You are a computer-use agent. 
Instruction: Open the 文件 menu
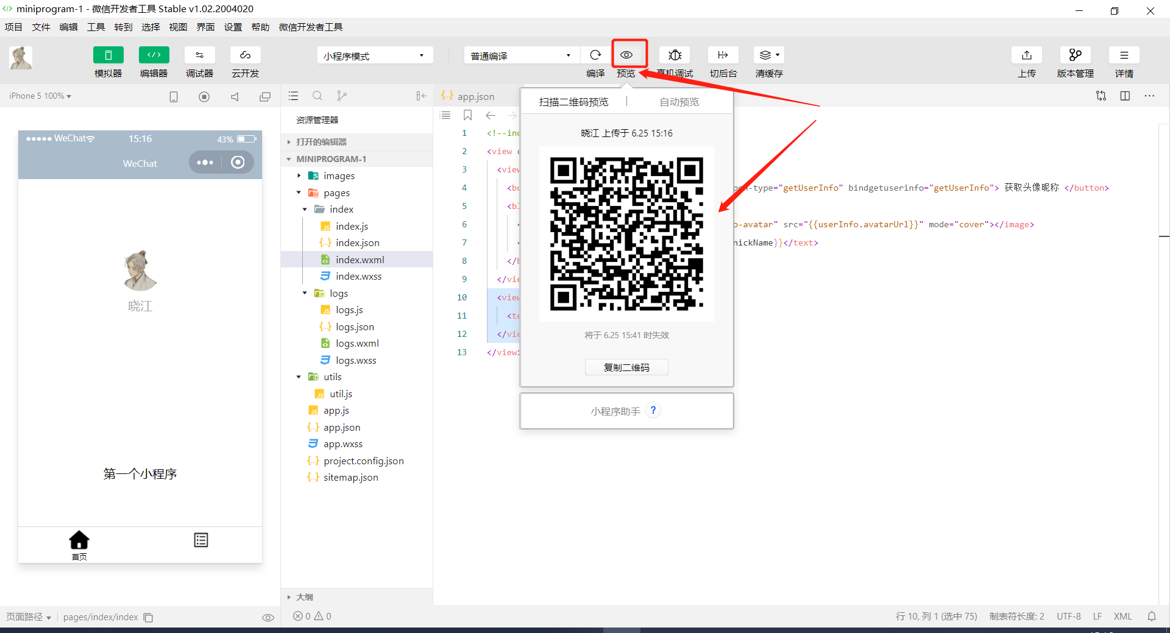tap(41, 27)
